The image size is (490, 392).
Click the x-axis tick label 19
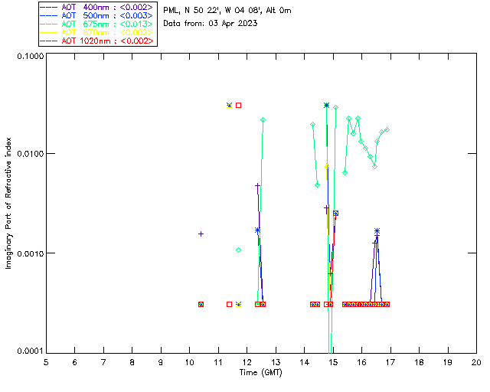[x=448, y=362]
